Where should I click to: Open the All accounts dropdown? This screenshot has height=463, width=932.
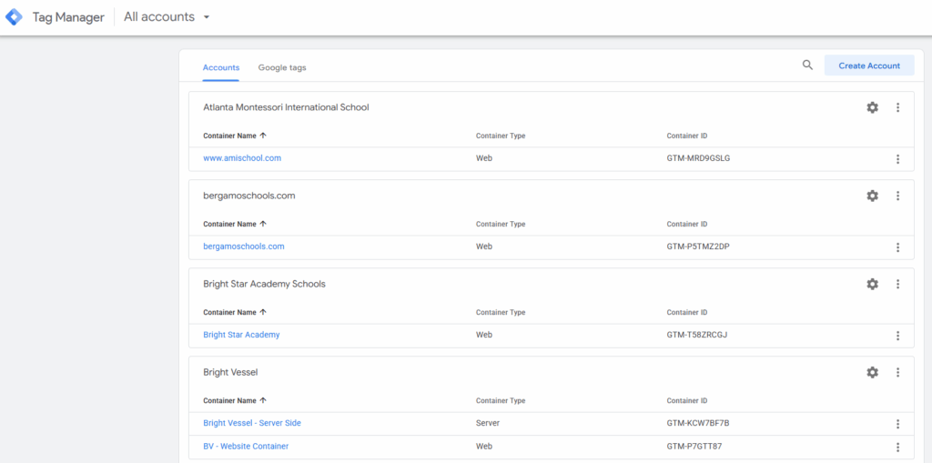coord(167,17)
